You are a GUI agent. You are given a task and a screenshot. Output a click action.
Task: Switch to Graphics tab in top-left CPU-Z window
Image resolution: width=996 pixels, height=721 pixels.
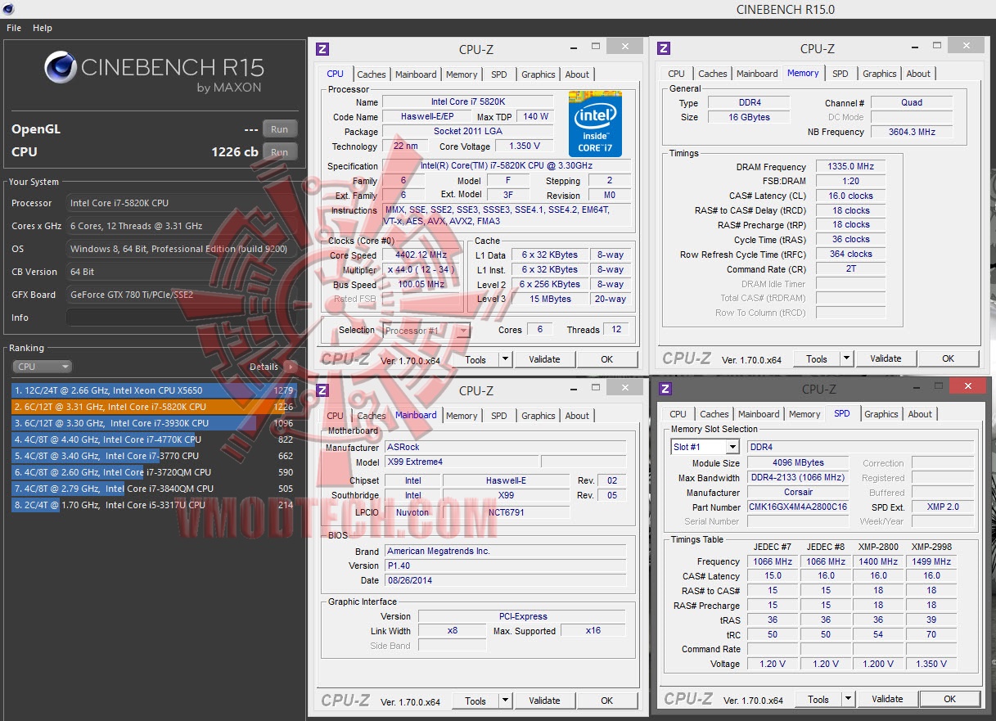pyautogui.click(x=539, y=74)
